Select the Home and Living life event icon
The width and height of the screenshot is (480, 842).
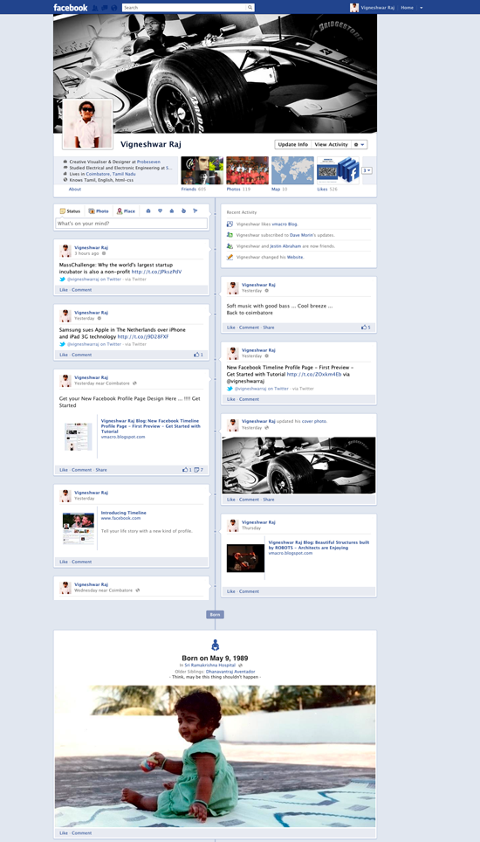click(172, 211)
